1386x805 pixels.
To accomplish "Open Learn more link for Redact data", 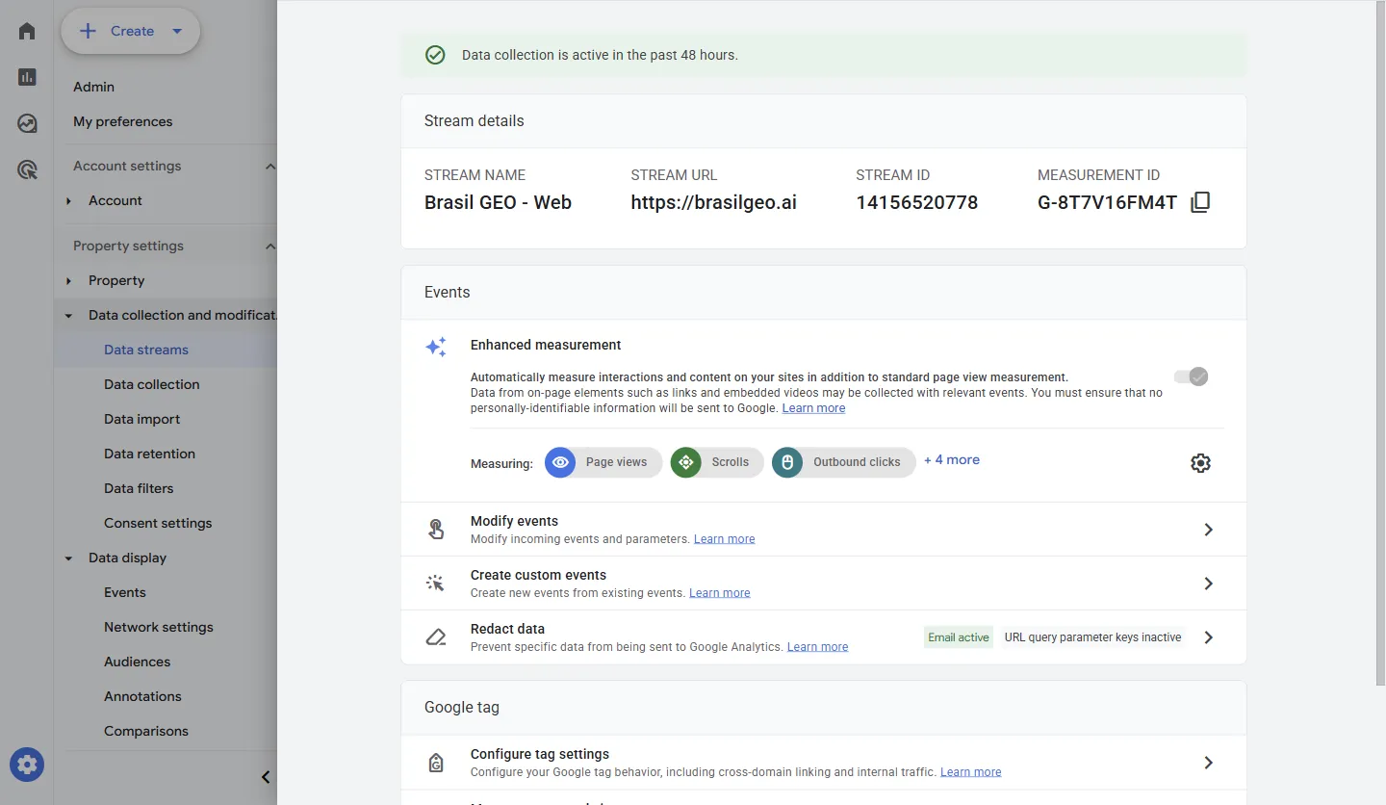I will (x=817, y=647).
